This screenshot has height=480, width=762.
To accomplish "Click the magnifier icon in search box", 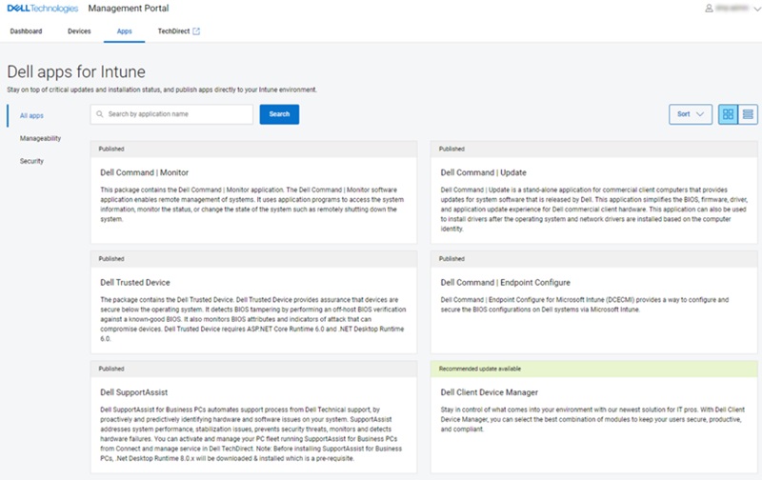I will (x=100, y=114).
